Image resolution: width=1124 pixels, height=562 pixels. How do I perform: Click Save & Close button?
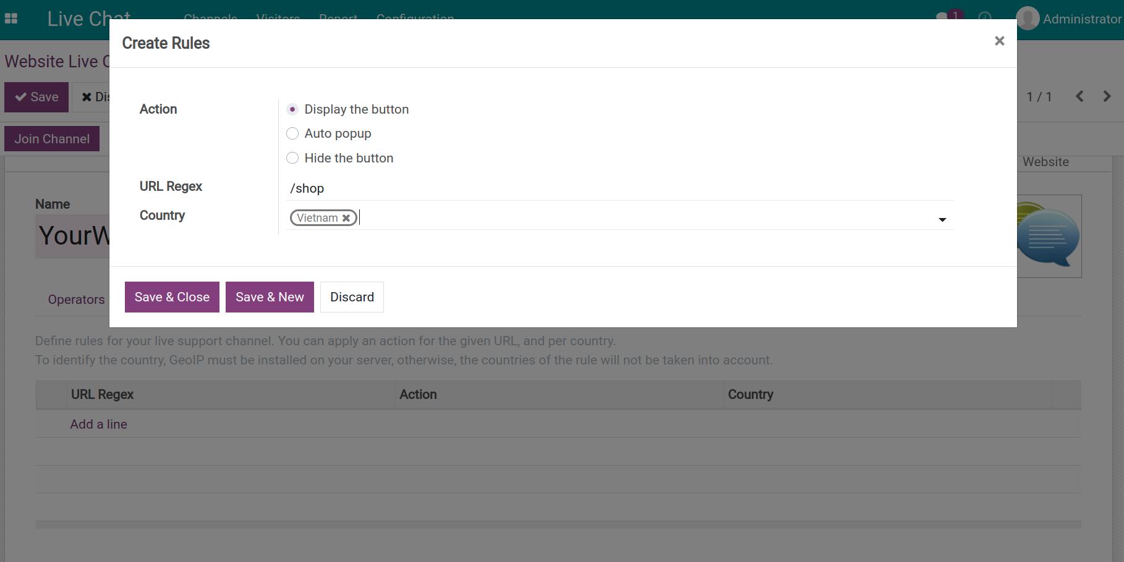[x=172, y=297]
